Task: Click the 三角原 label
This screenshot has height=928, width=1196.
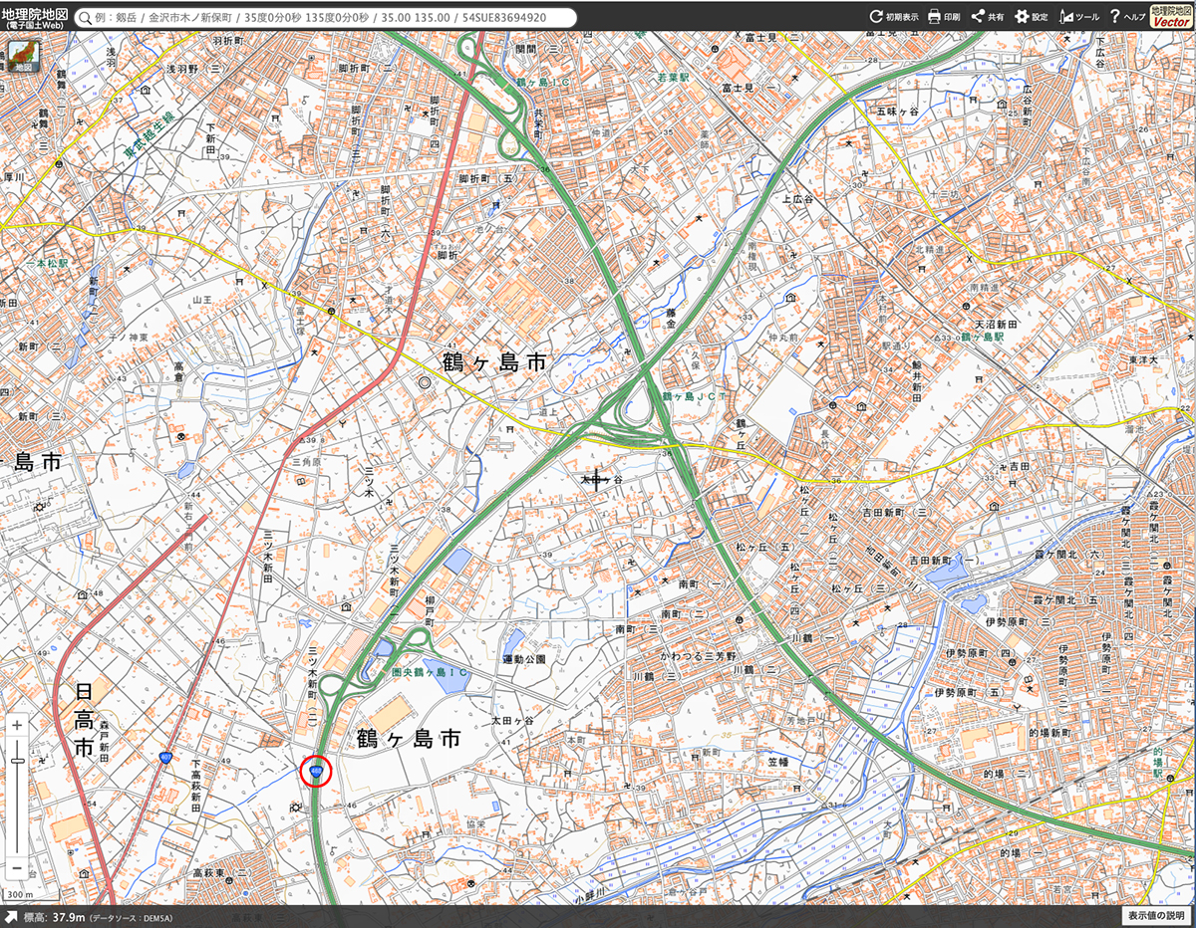Action: 305,462
